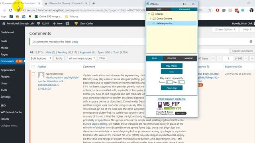Sort comments by Author column
Screen dimensions: 255x143
[x=42, y=67]
